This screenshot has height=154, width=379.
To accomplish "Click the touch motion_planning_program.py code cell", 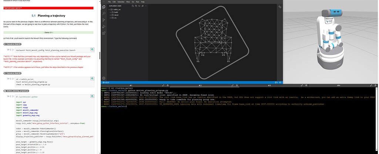I will point(54,82).
